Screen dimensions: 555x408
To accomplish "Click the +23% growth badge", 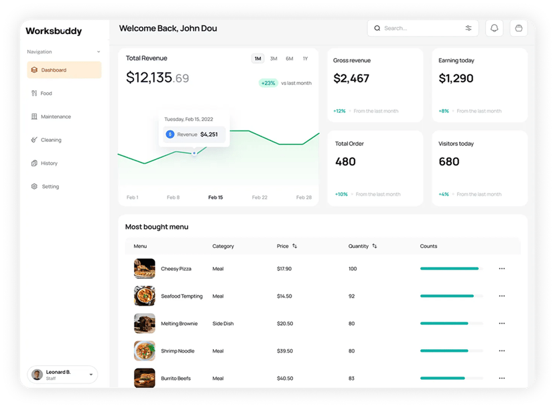I will pyautogui.click(x=268, y=83).
